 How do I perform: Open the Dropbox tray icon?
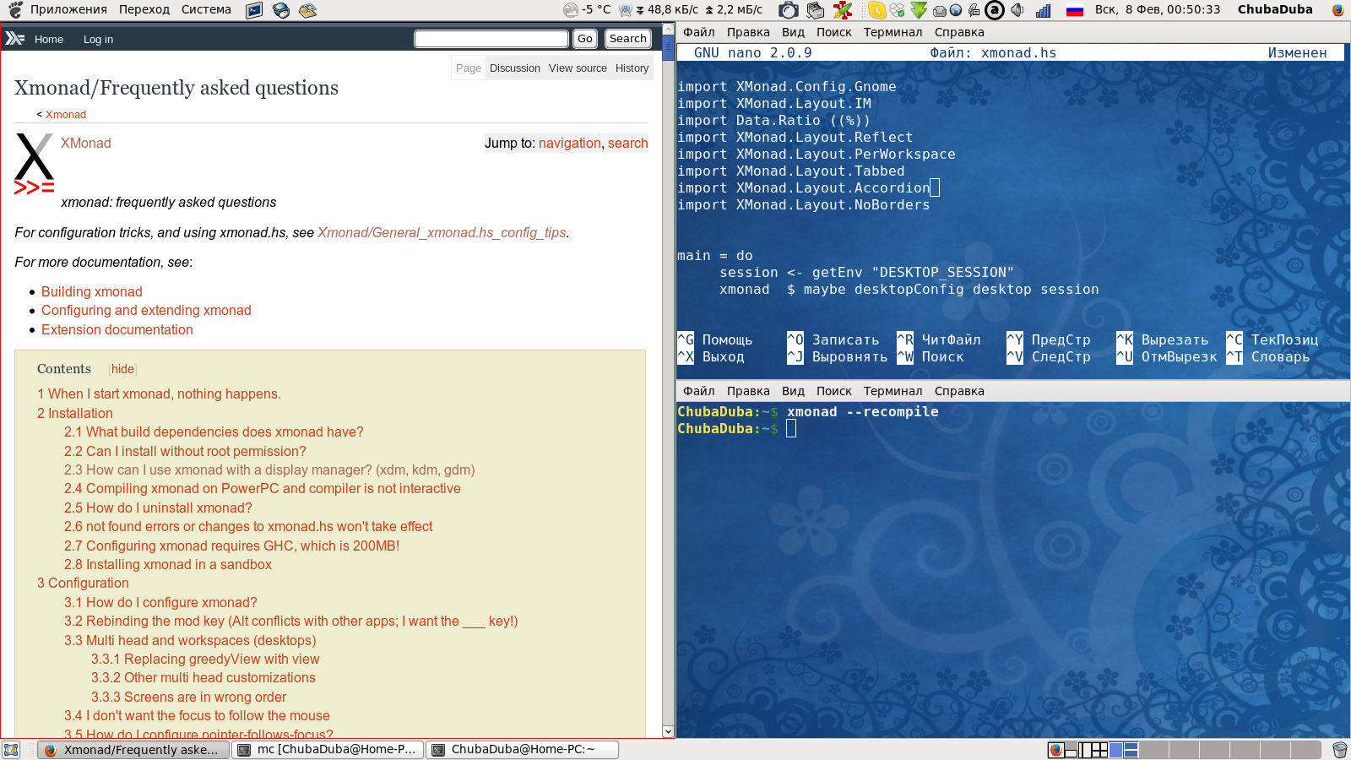(x=897, y=10)
